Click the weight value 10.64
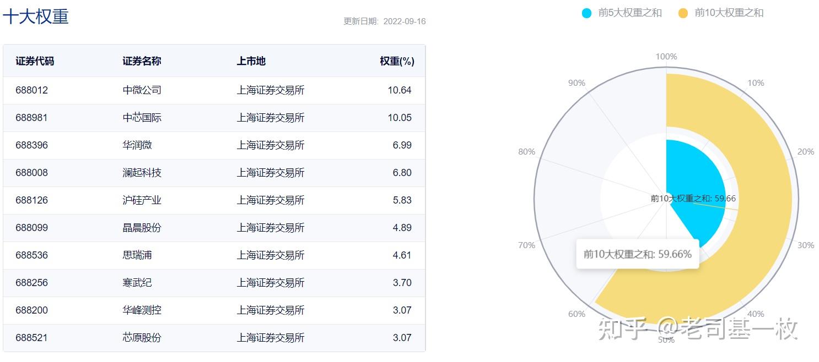The height and width of the screenshot is (362, 819). point(400,90)
